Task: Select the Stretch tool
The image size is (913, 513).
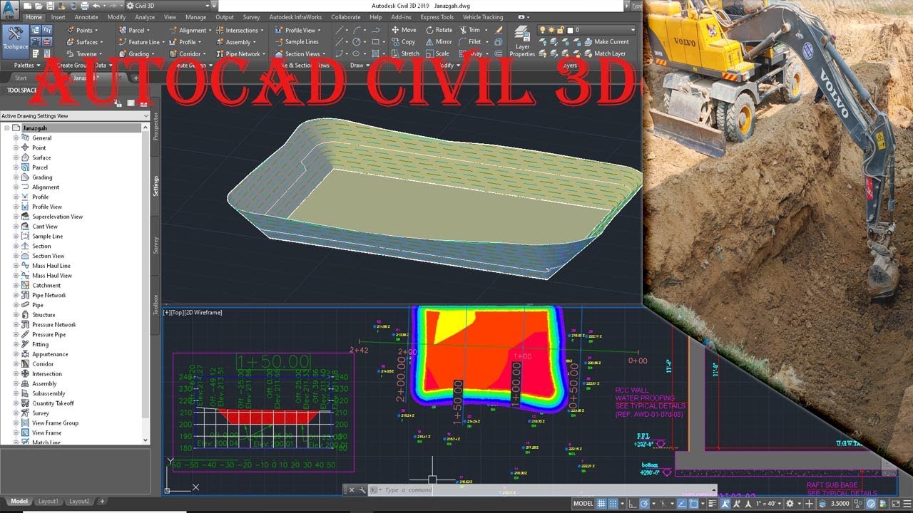Action: click(x=405, y=53)
